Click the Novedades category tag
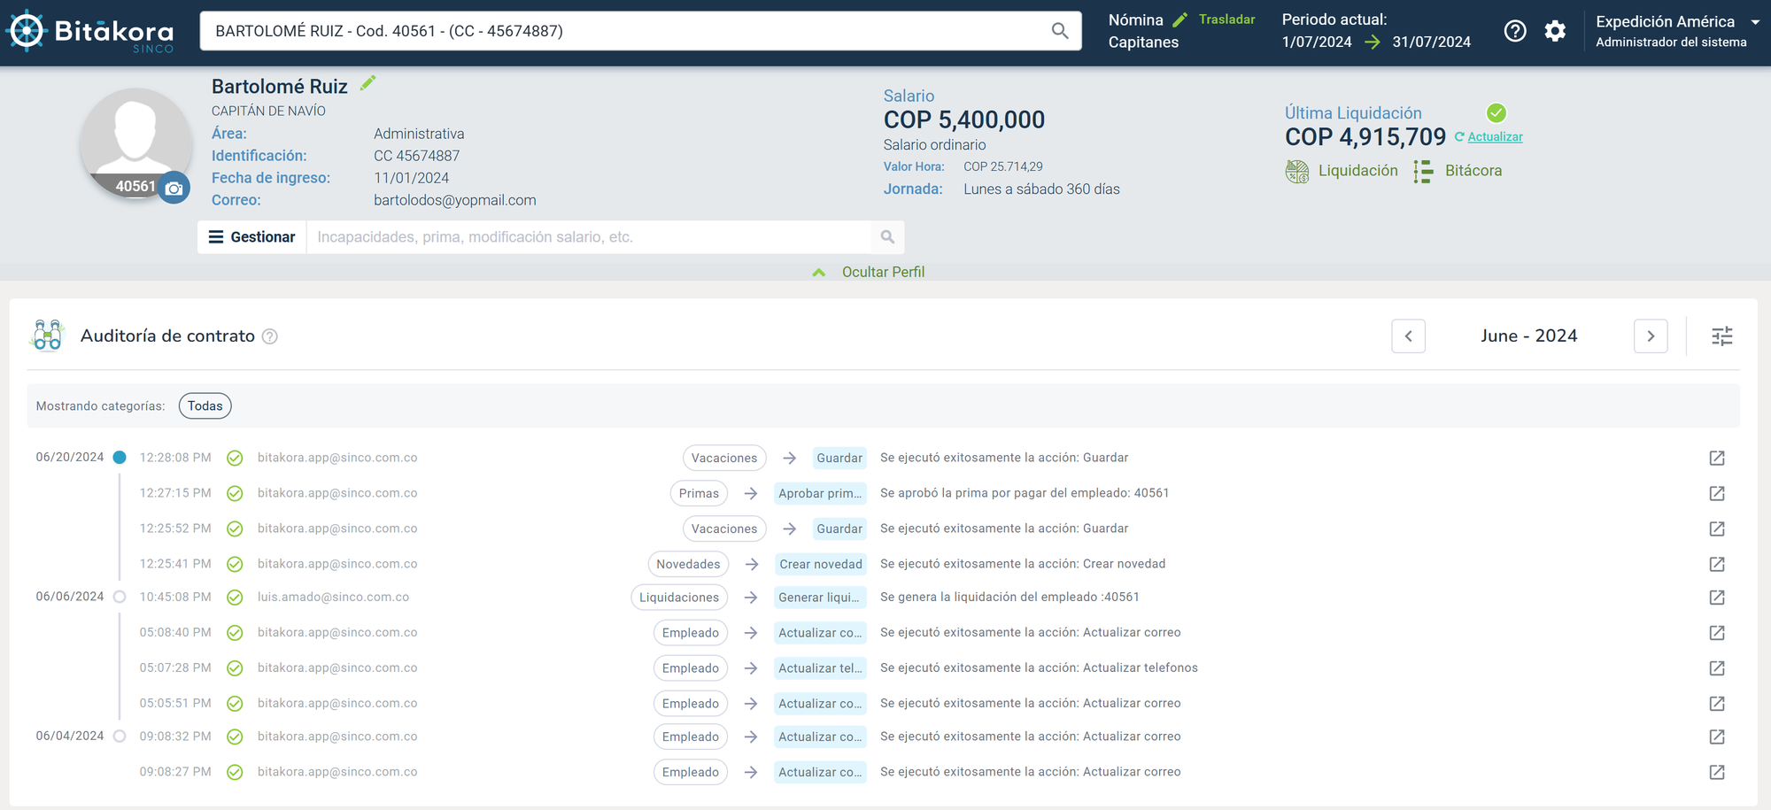 tap(688, 564)
